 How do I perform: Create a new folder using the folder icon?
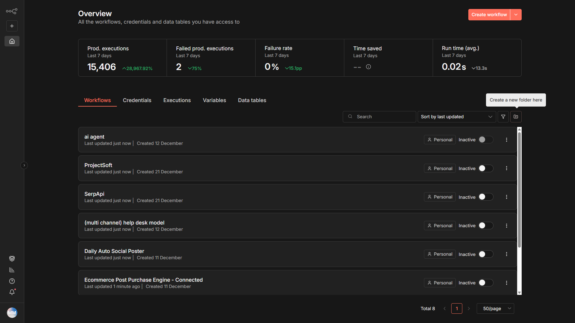point(516,117)
